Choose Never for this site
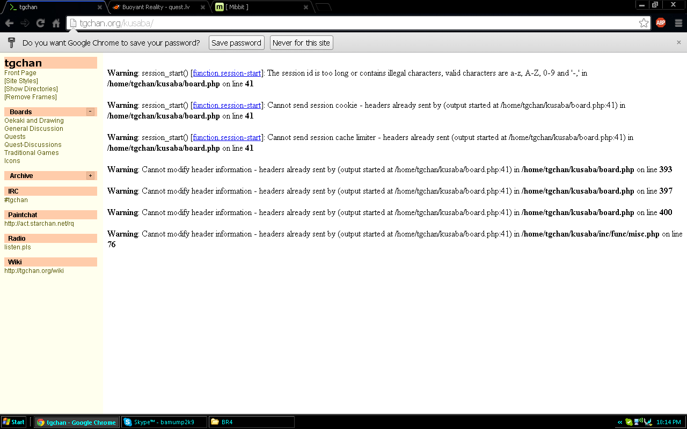This screenshot has height=429, width=687. (301, 43)
